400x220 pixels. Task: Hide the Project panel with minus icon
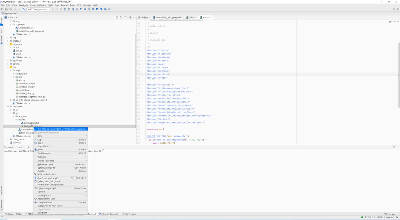click(x=134, y=17)
